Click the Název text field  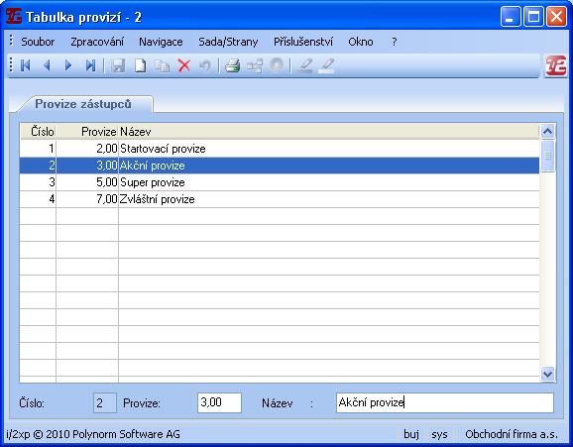coord(445,402)
